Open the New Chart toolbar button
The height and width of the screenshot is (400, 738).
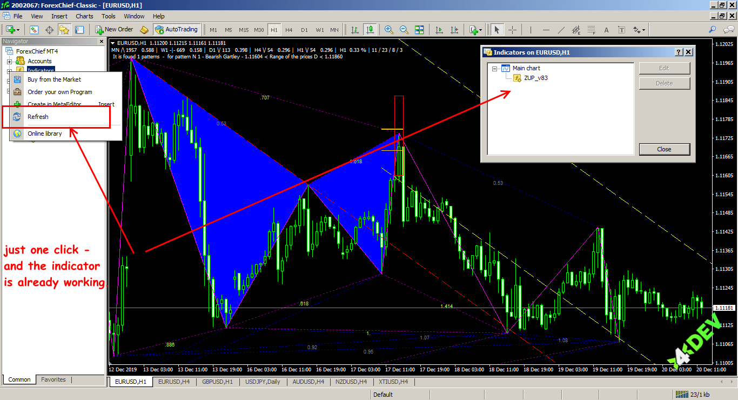click(x=12, y=30)
